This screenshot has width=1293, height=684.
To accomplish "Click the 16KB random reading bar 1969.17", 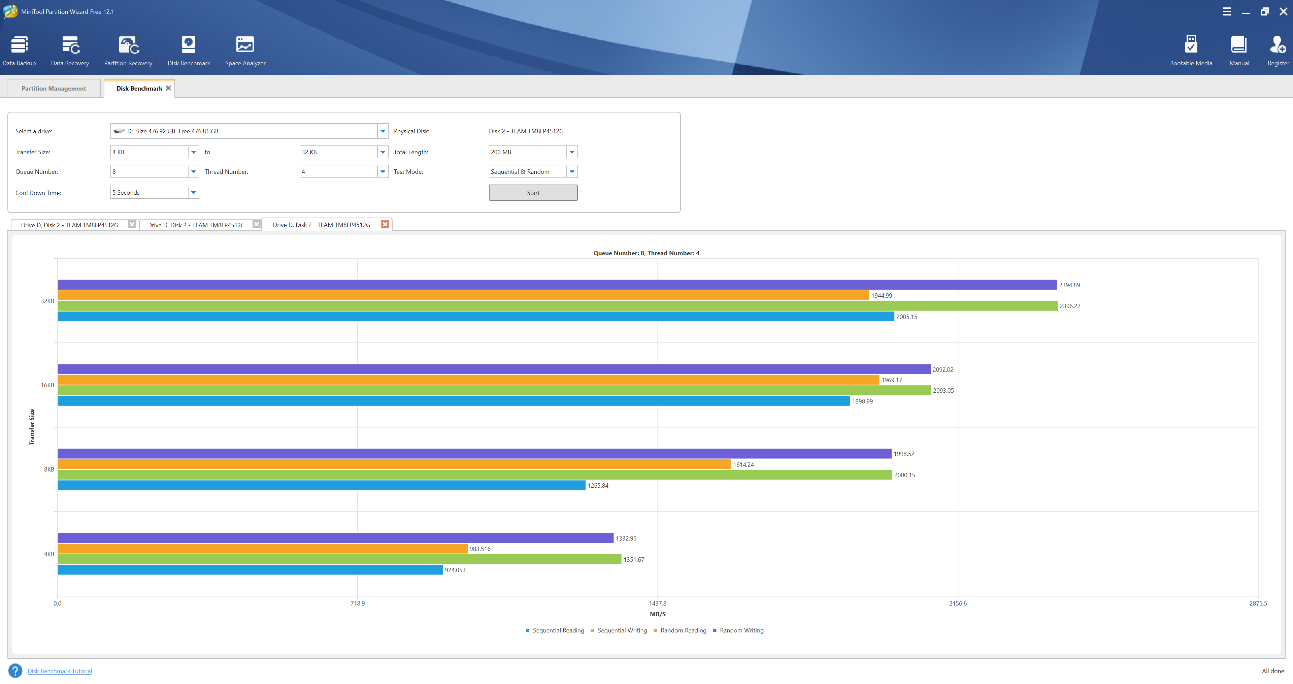I will [x=468, y=380].
